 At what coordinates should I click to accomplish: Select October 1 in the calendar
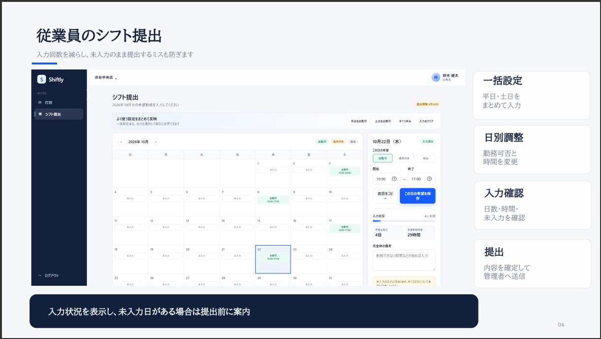273,173
